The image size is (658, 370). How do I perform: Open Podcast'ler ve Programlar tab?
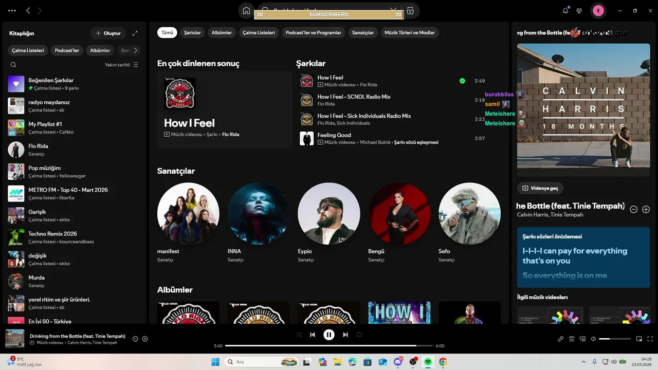coord(314,32)
